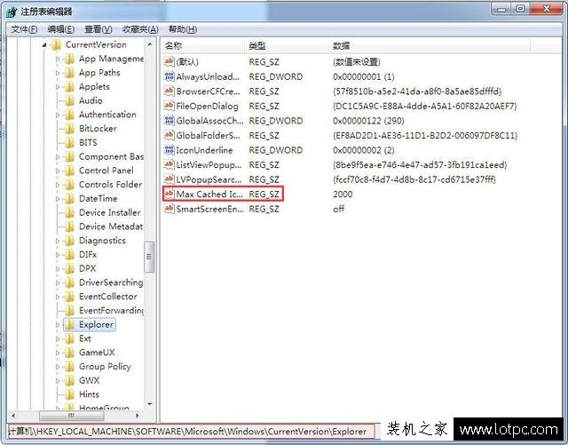Click the GlobalFolderS string value icon
This screenshot has width=568, height=445.
click(x=170, y=135)
